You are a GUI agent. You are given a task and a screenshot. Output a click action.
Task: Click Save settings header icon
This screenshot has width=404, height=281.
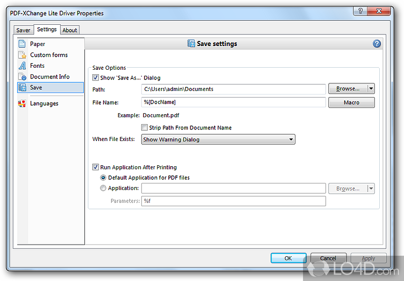[191, 43]
